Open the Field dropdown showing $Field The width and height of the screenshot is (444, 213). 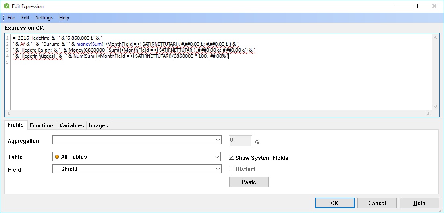point(218,169)
